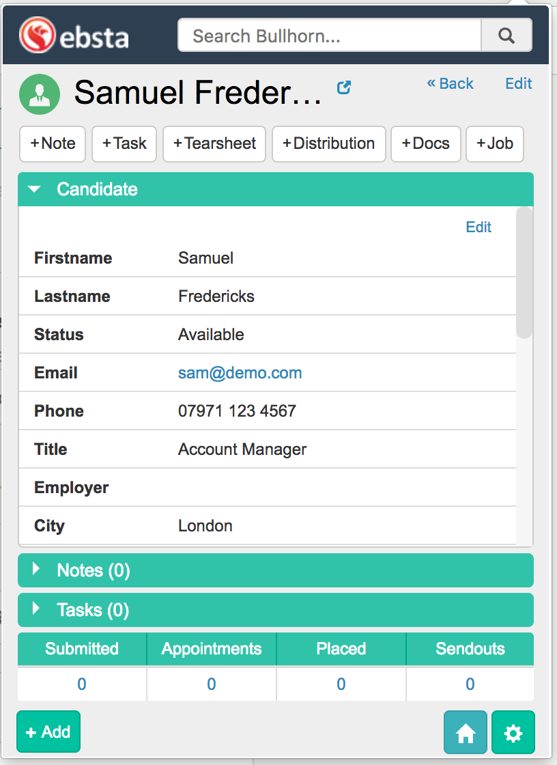This screenshot has height=765, width=557.
Task: Collapse the Candidate section
Action: 35,189
